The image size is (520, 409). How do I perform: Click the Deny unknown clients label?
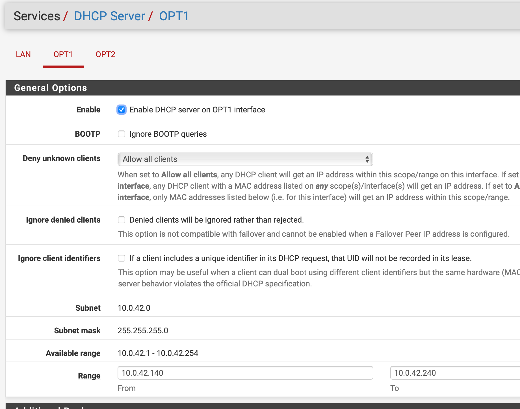click(62, 158)
